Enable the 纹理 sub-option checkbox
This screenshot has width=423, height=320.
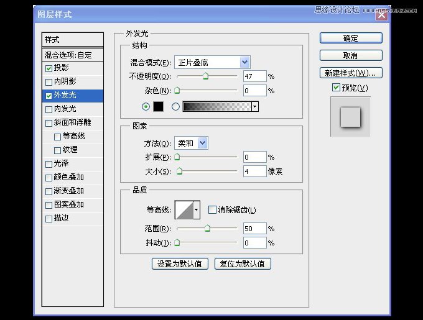(57, 150)
